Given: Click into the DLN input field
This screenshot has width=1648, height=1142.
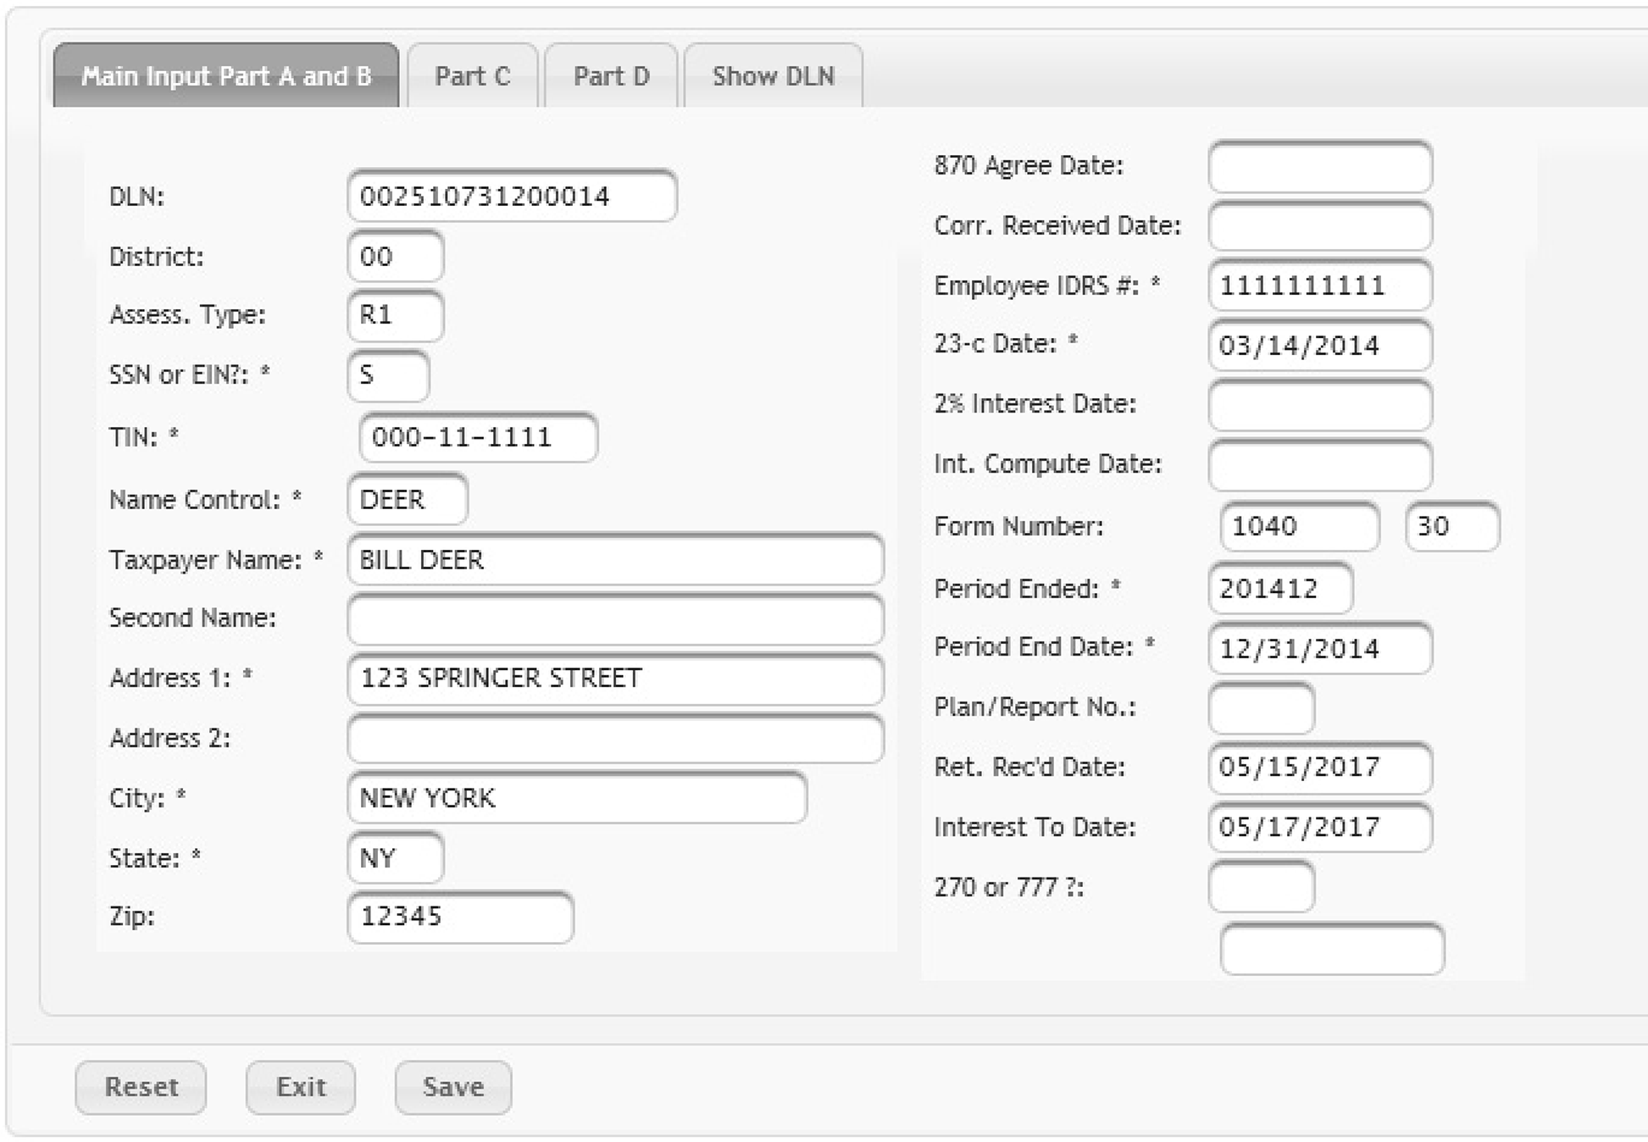Looking at the screenshot, I should (x=511, y=197).
